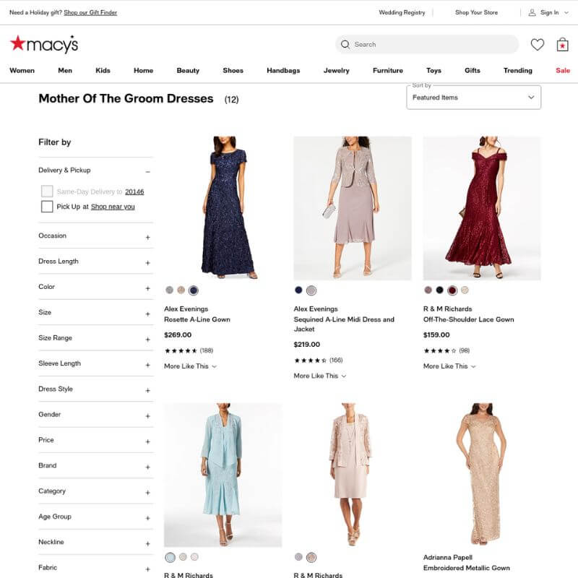Open the Sale menu

tap(563, 70)
